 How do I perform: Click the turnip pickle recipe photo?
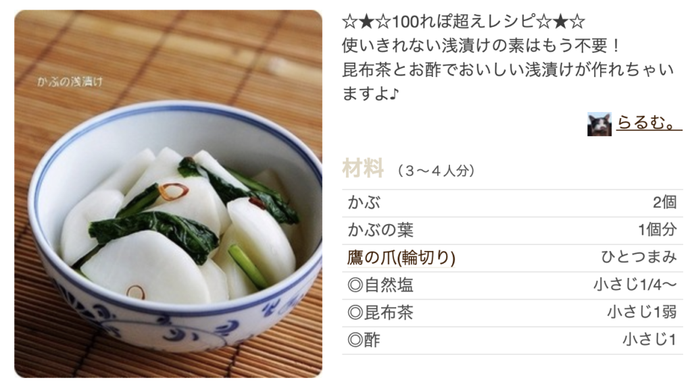point(168,194)
